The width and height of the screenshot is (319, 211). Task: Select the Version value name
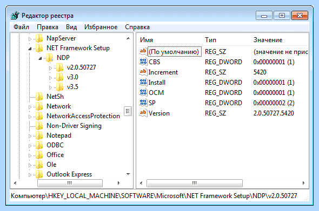coord(159,113)
